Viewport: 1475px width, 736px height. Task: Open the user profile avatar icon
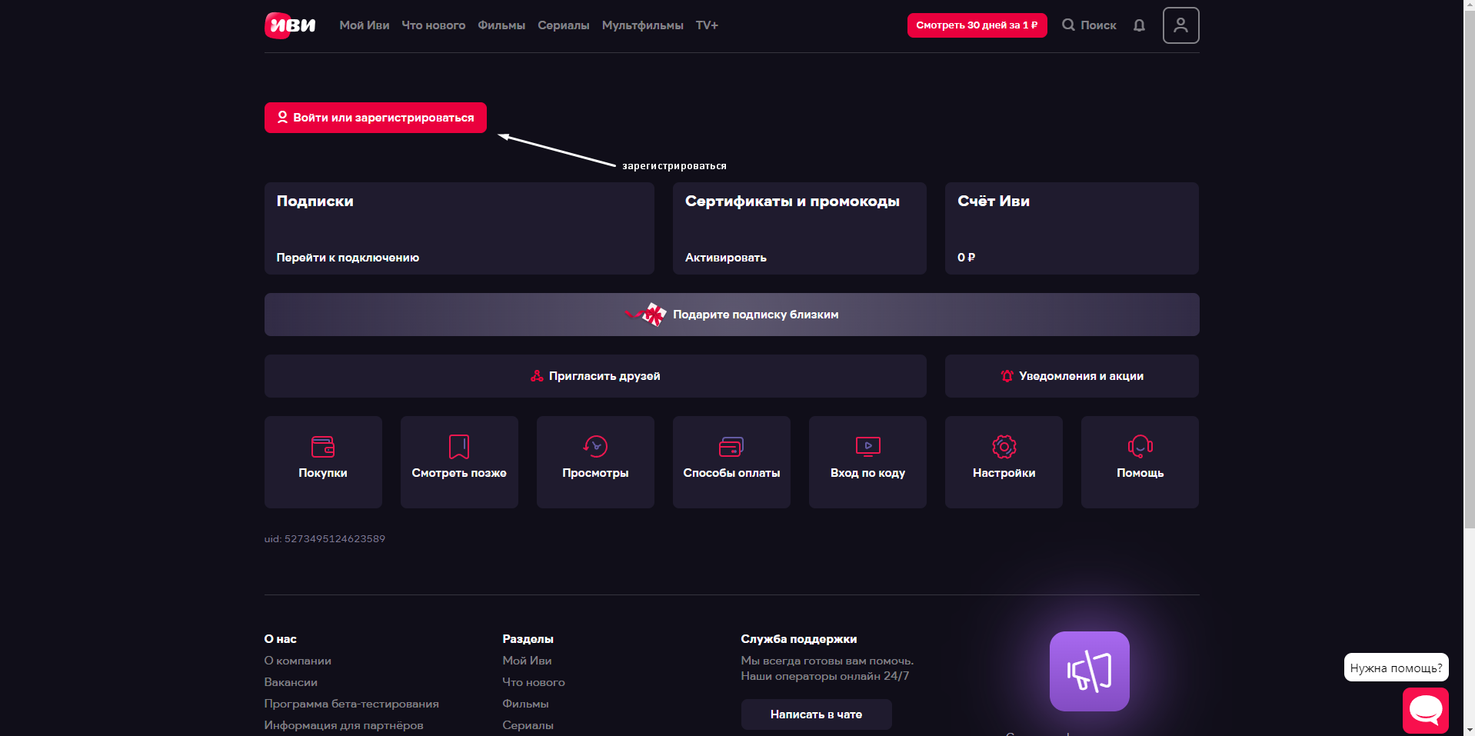pos(1180,25)
